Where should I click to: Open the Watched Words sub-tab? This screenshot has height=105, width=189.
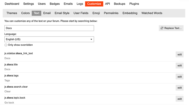[152, 13]
